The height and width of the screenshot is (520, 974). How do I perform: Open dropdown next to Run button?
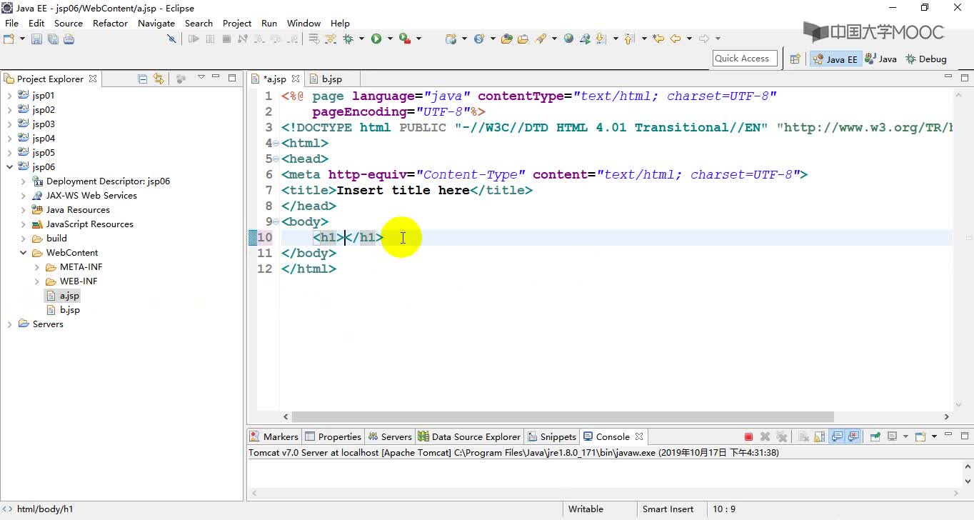point(390,39)
